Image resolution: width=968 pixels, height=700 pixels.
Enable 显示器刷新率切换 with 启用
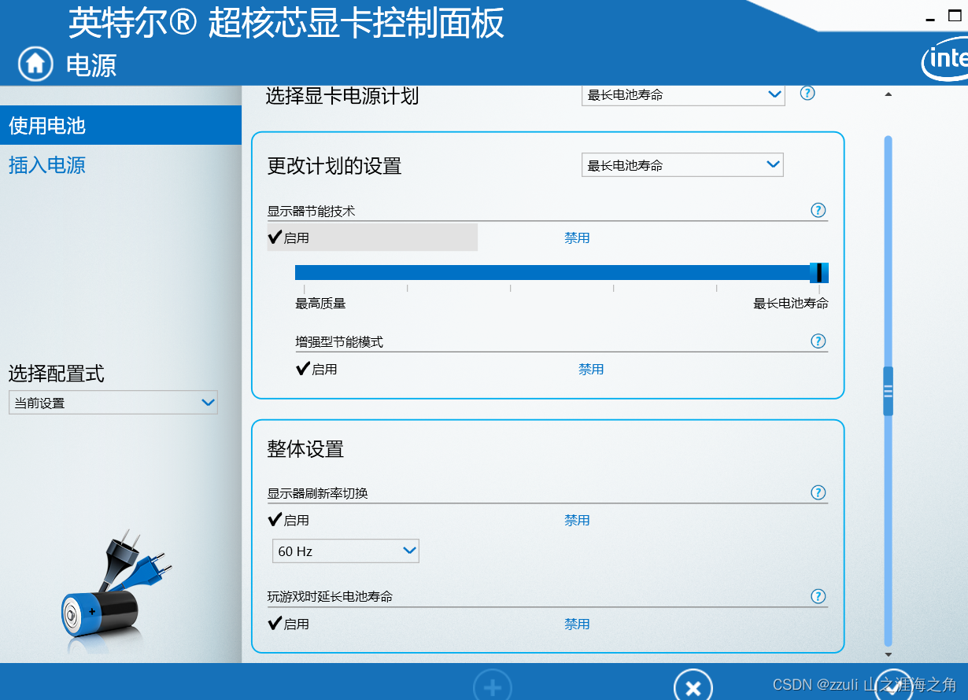[x=289, y=520]
